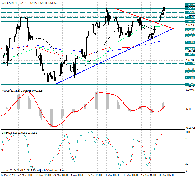195x177 pixels.
Task: Click the 29 Mar 08:00 date label
Action: [61, 175]
